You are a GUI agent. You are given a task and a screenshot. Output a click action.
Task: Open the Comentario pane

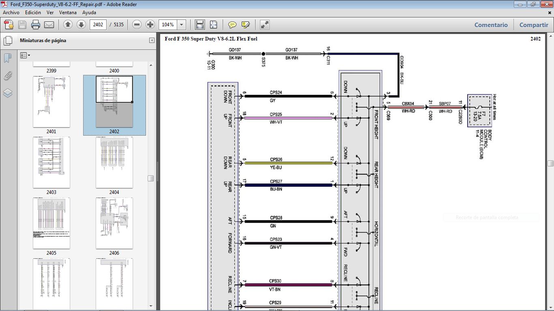(x=491, y=25)
